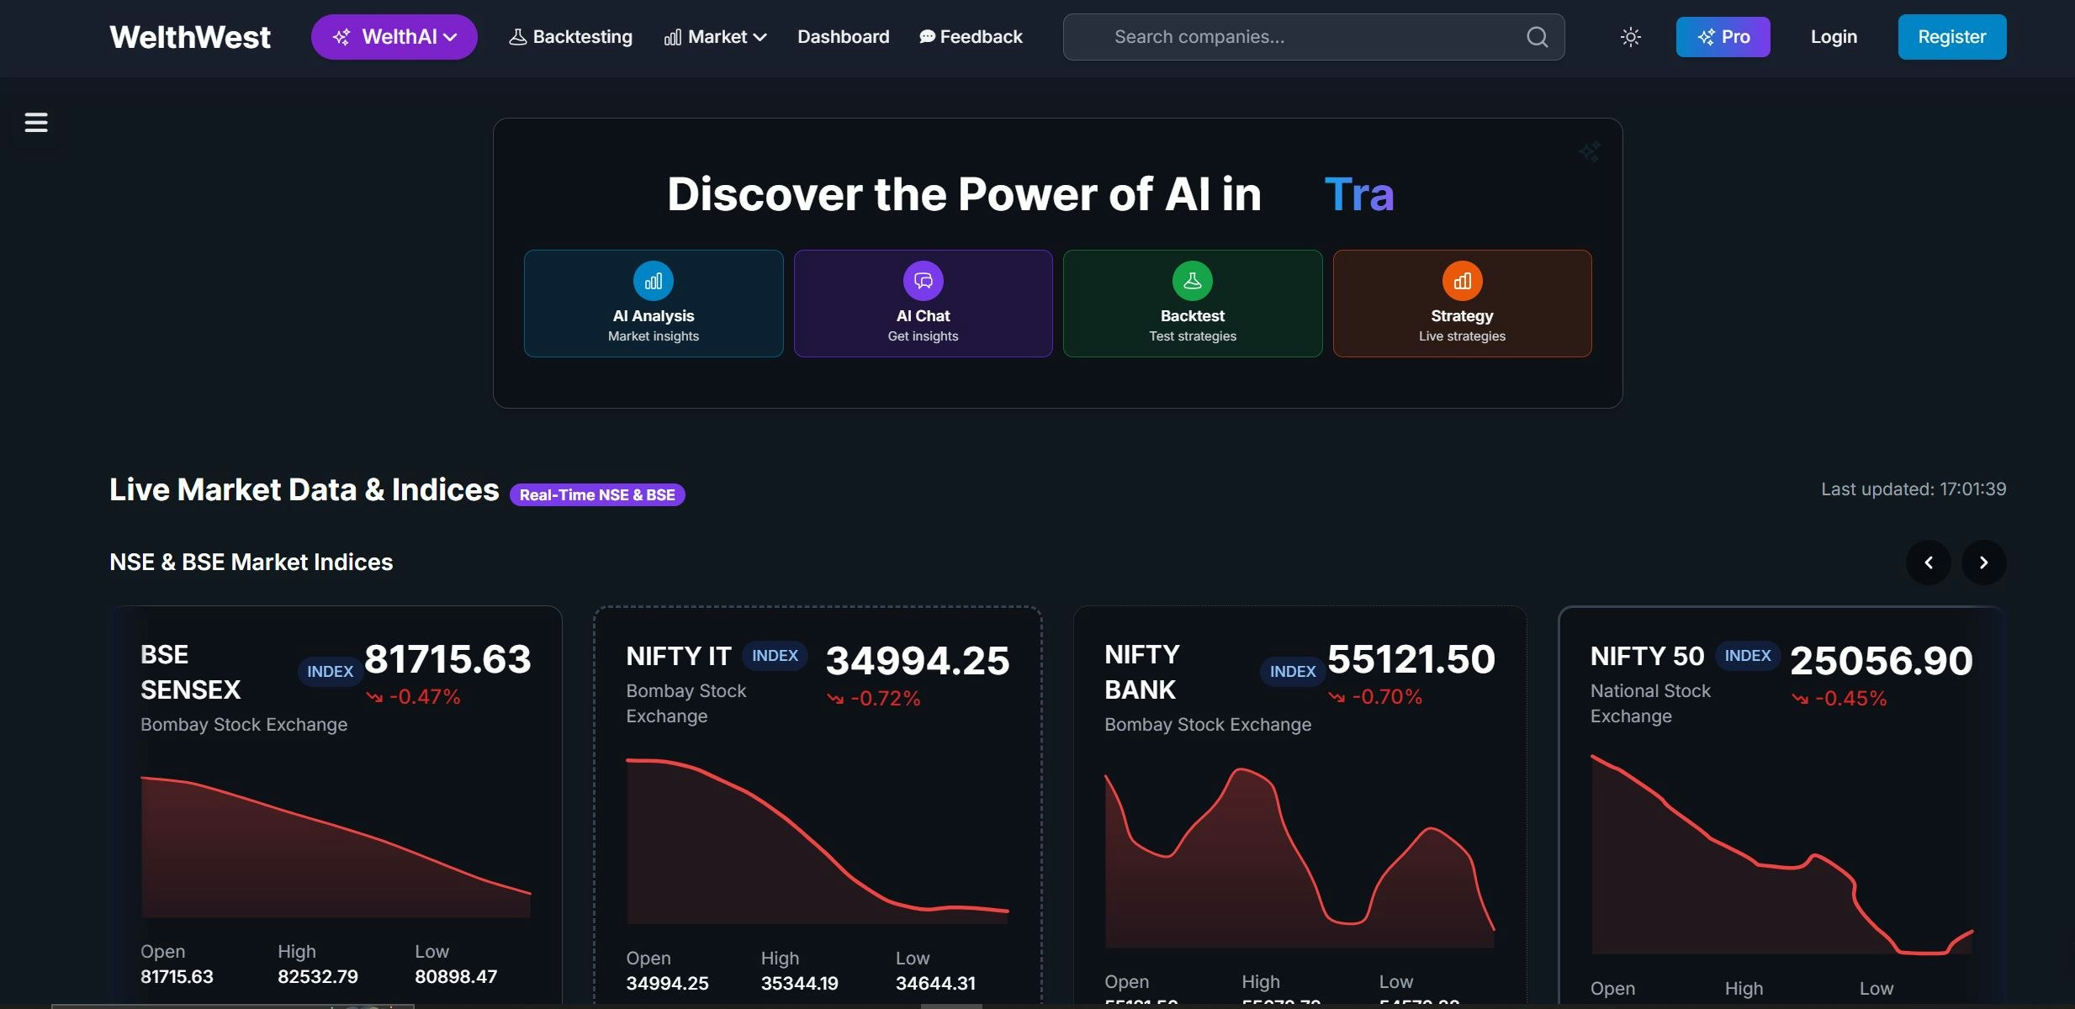Upgrade via the Pro button
2075x1009 pixels.
[1723, 37]
